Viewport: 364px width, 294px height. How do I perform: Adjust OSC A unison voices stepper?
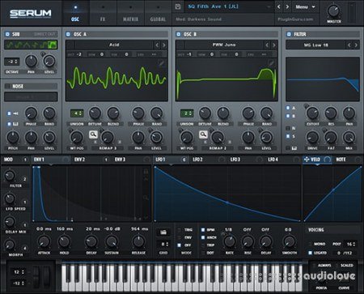click(x=77, y=113)
